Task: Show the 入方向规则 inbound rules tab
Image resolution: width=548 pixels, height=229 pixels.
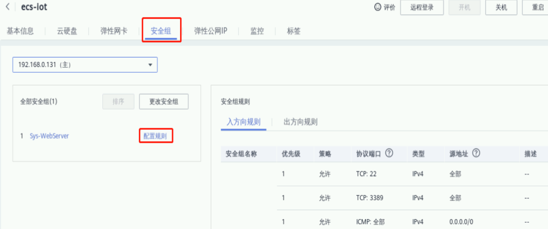Action: click(x=243, y=122)
